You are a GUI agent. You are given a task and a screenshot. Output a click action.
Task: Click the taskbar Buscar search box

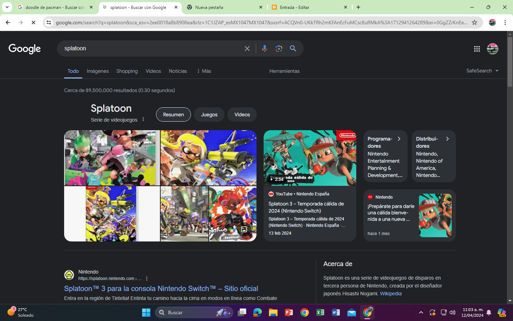click(194, 312)
